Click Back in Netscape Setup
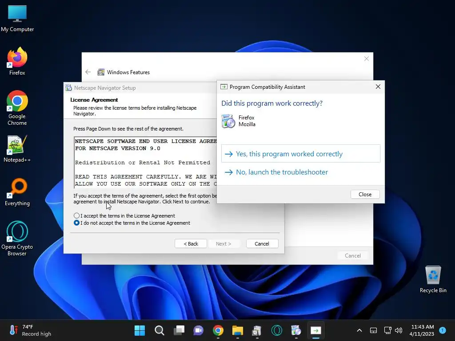The image size is (455, 341). (x=191, y=244)
